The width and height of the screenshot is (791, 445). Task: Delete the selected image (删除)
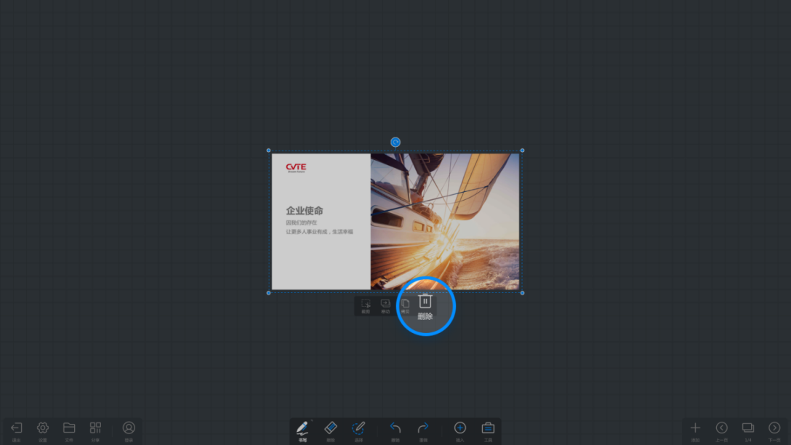coord(425,307)
